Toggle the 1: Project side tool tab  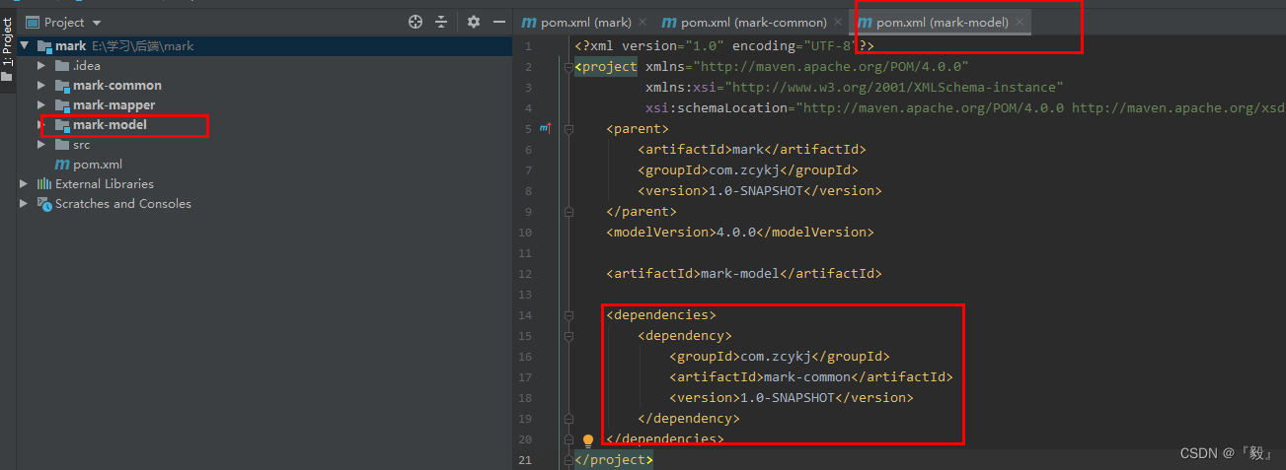coord(7,41)
